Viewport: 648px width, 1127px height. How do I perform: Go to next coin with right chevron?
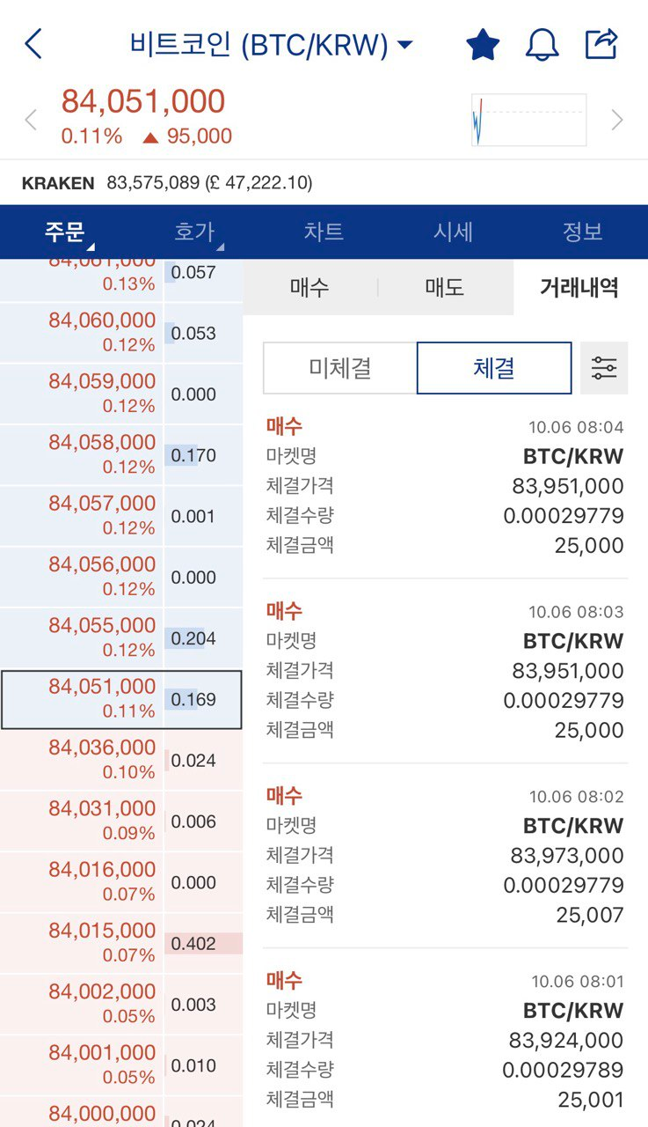point(617,120)
